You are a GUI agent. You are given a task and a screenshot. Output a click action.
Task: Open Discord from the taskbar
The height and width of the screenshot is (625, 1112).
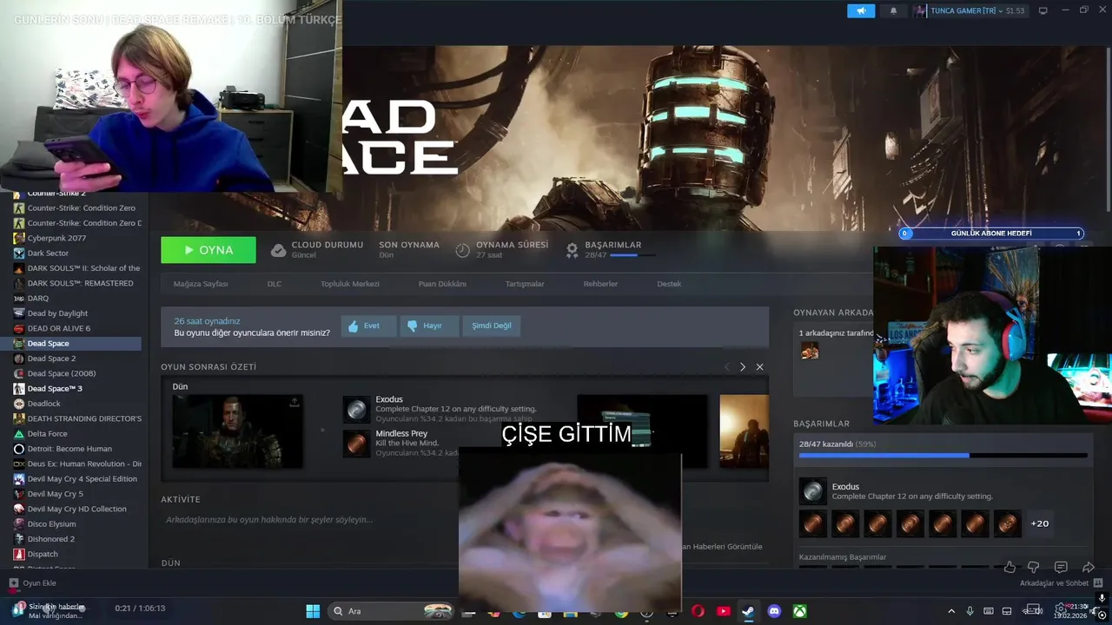tap(774, 611)
